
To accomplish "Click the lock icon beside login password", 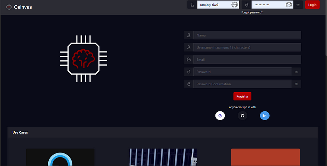I will point(246,4).
